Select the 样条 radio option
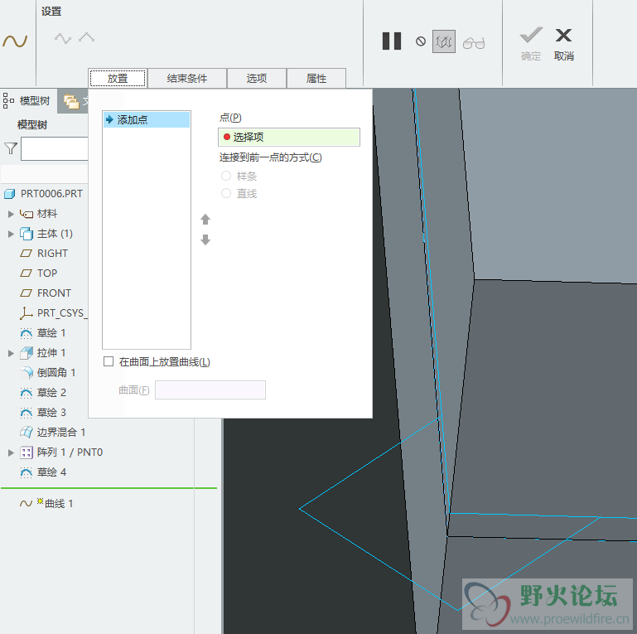637x634 pixels. pos(226,176)
